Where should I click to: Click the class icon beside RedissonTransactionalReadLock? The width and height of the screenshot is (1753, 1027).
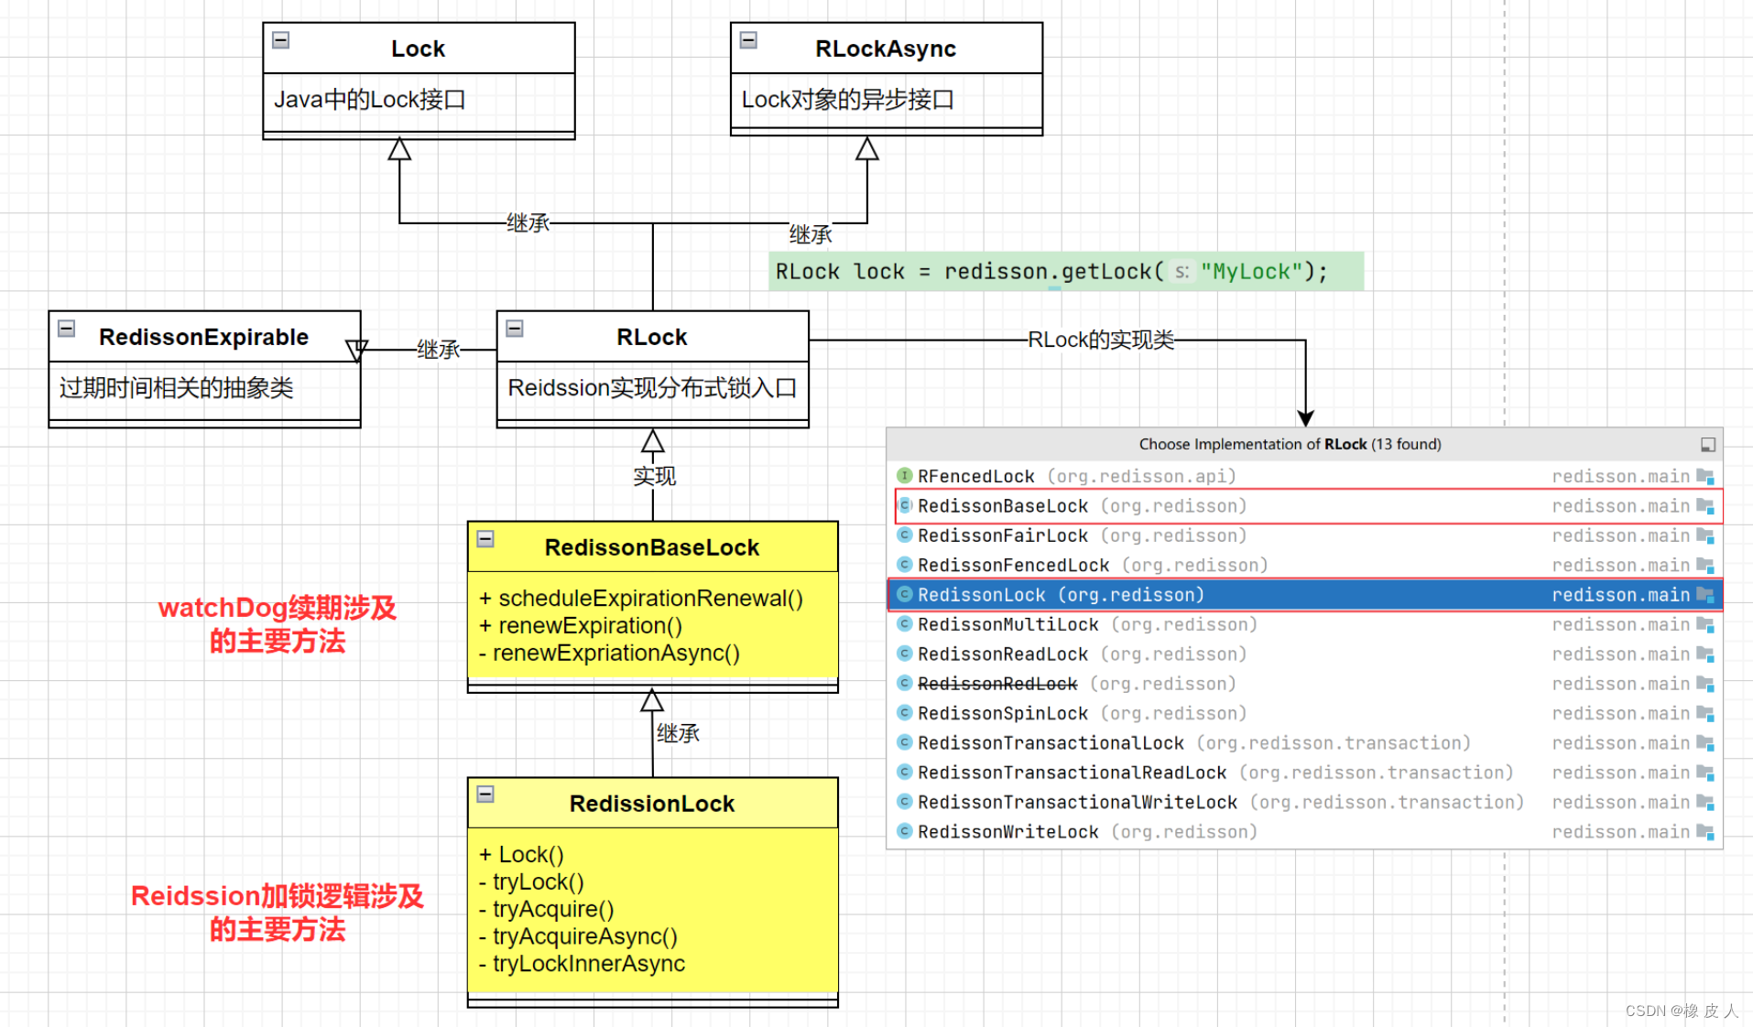pyautogui.click(x=904, y=772)
